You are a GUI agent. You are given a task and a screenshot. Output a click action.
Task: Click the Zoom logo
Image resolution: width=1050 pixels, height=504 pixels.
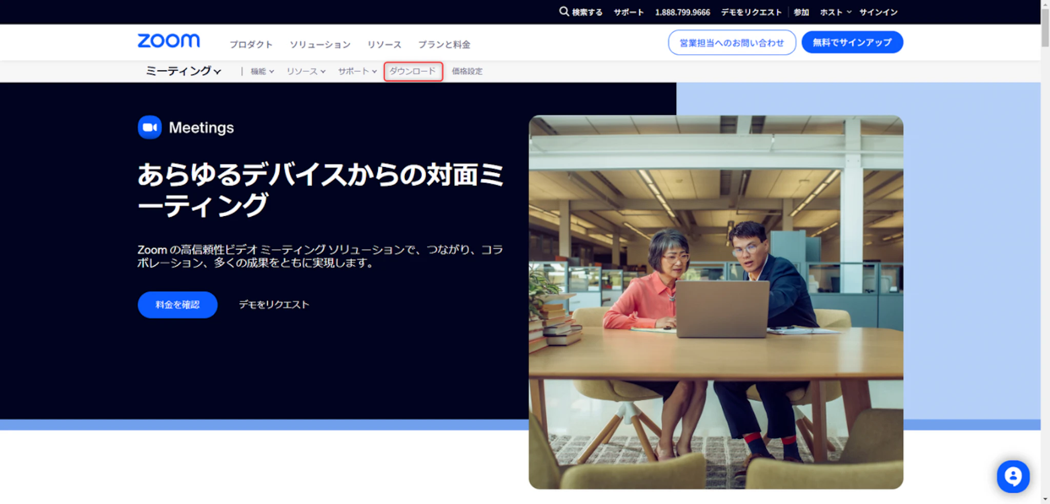tap(169, 41)
